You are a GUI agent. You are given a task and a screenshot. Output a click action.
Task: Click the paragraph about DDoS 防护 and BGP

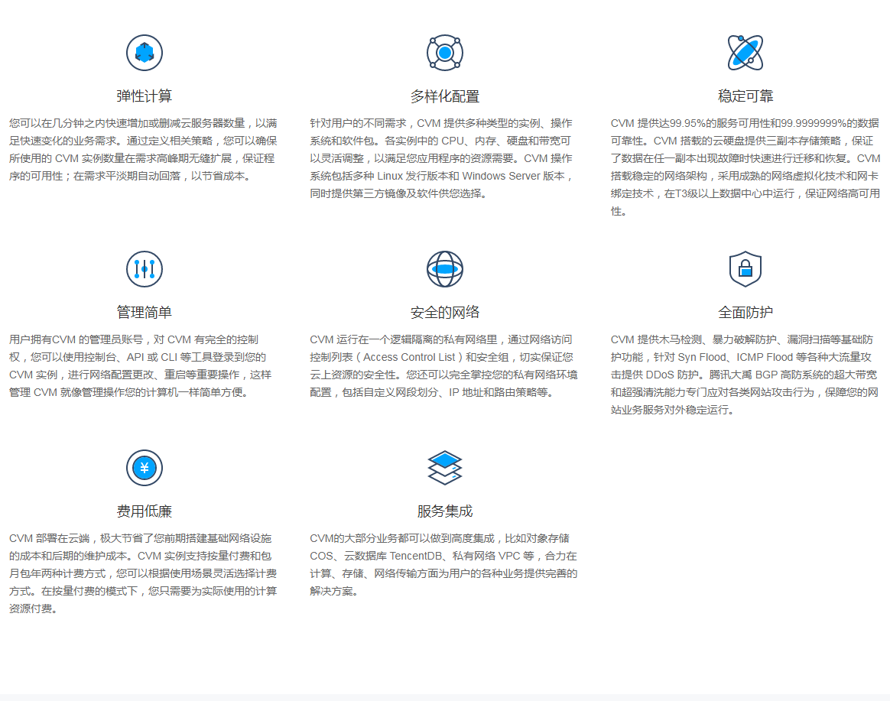pyautogui.click(x=744, y=375)
